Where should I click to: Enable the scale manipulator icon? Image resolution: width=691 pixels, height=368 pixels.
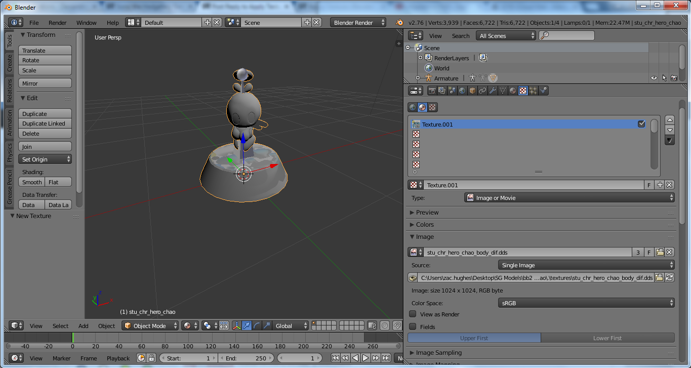click(x=267, y=326)
